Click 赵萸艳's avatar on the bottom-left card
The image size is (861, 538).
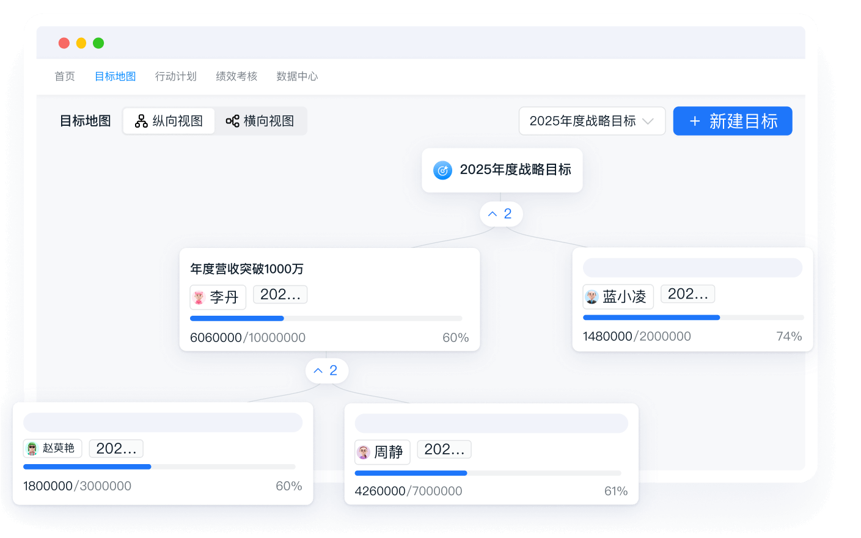pos(32,448)
